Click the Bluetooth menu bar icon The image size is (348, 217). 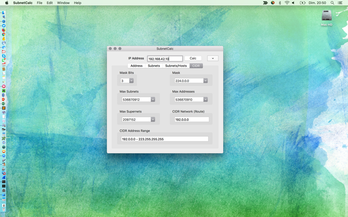[280, 3]
